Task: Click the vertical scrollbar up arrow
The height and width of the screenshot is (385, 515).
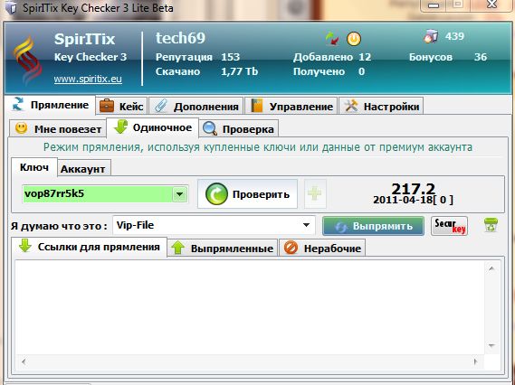Action: [x=491, y=269]
